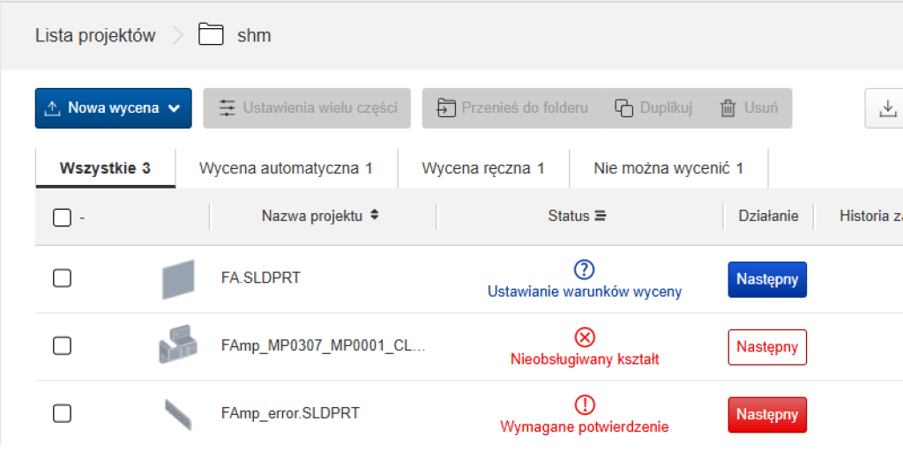Screen dimensions: 903x451
Task: Check the box for FAmp_error.SLDPRT
Action: click(x=62, y=413)
